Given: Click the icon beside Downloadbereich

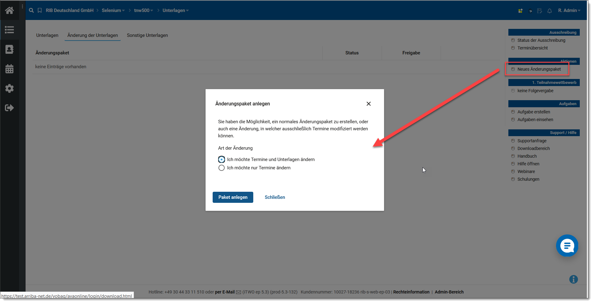Looking at the screenshot, I should (513, 148).
